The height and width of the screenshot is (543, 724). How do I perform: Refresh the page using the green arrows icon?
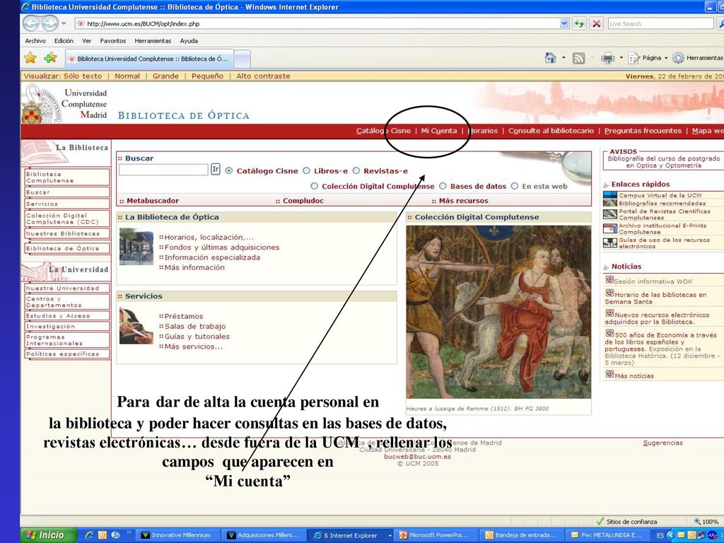click(x=579, y=23)
